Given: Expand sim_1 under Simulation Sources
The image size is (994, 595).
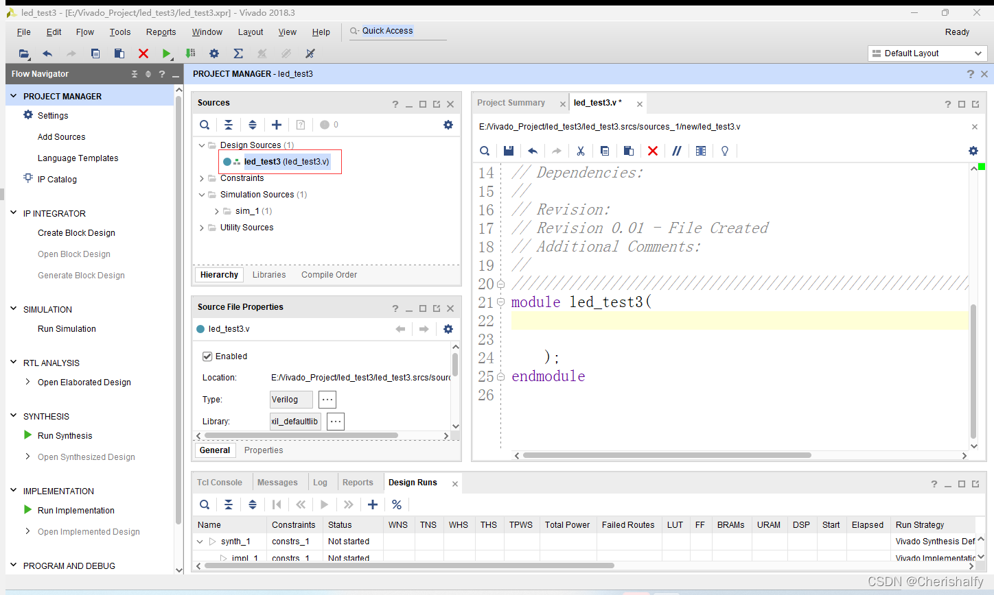Looking at the screenshot, I should [217, 211].
